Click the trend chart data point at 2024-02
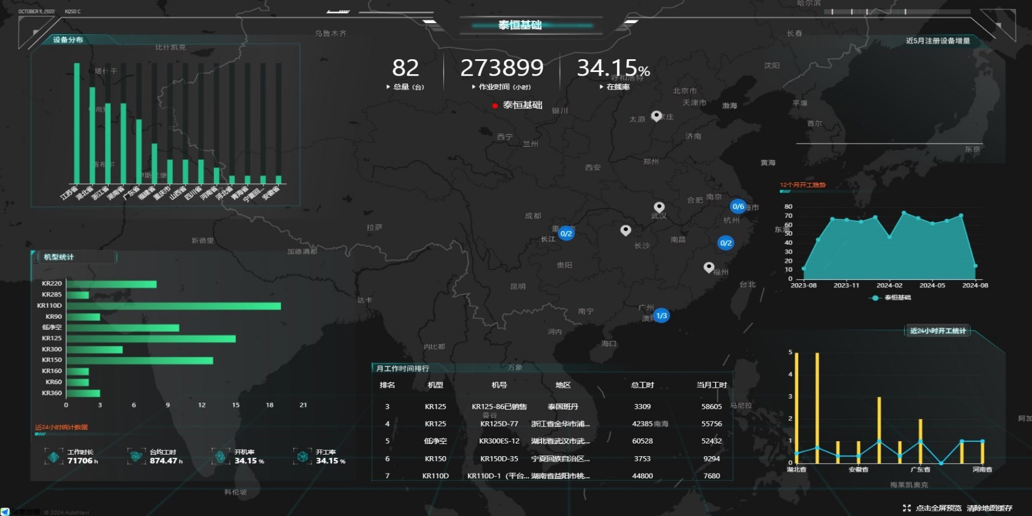Screen dimensions: 1032x516 coord(889,237)
